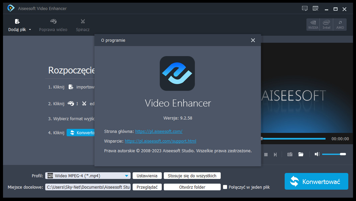Click the Dodaj plik add file icon
This screenshot has width=356, height=201.
pyautogui.click(x=17, y=21)
